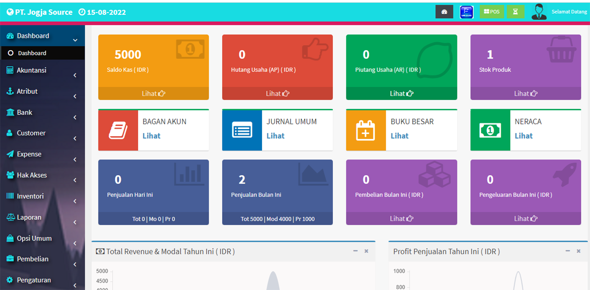The height and width of the screenshot is (290, 590).
Task: Click the red Bagan Akun book icon
Action: coord(118,130)
